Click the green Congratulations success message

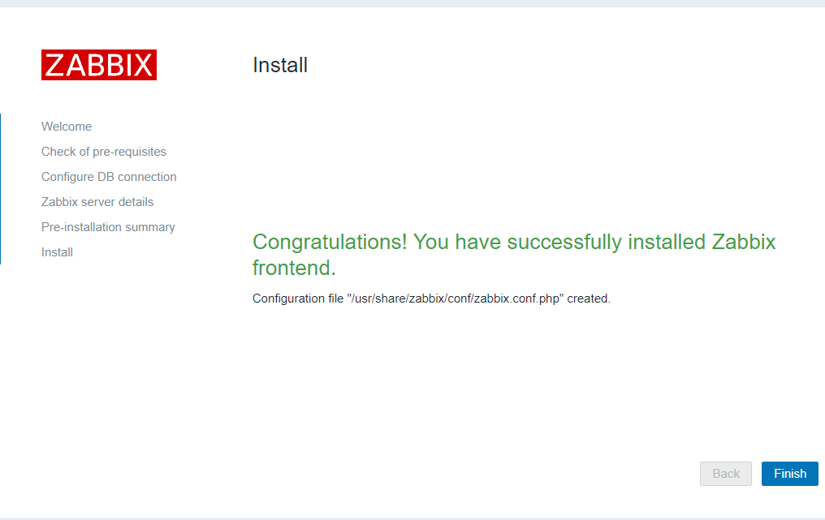(x=514, y=255)
